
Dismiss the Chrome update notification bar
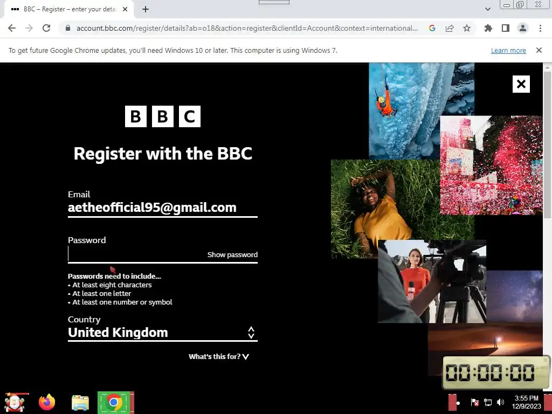pyautogui.click(x=539, y=50)
